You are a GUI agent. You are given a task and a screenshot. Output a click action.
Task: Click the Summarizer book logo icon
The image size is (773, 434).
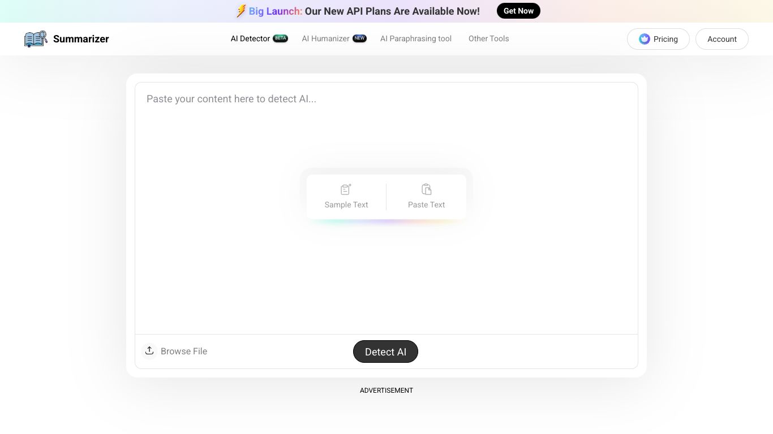pos(35,39)
